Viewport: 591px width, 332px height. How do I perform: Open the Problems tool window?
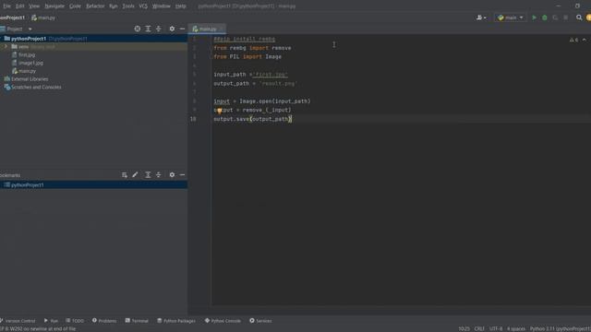pos(104,321)
